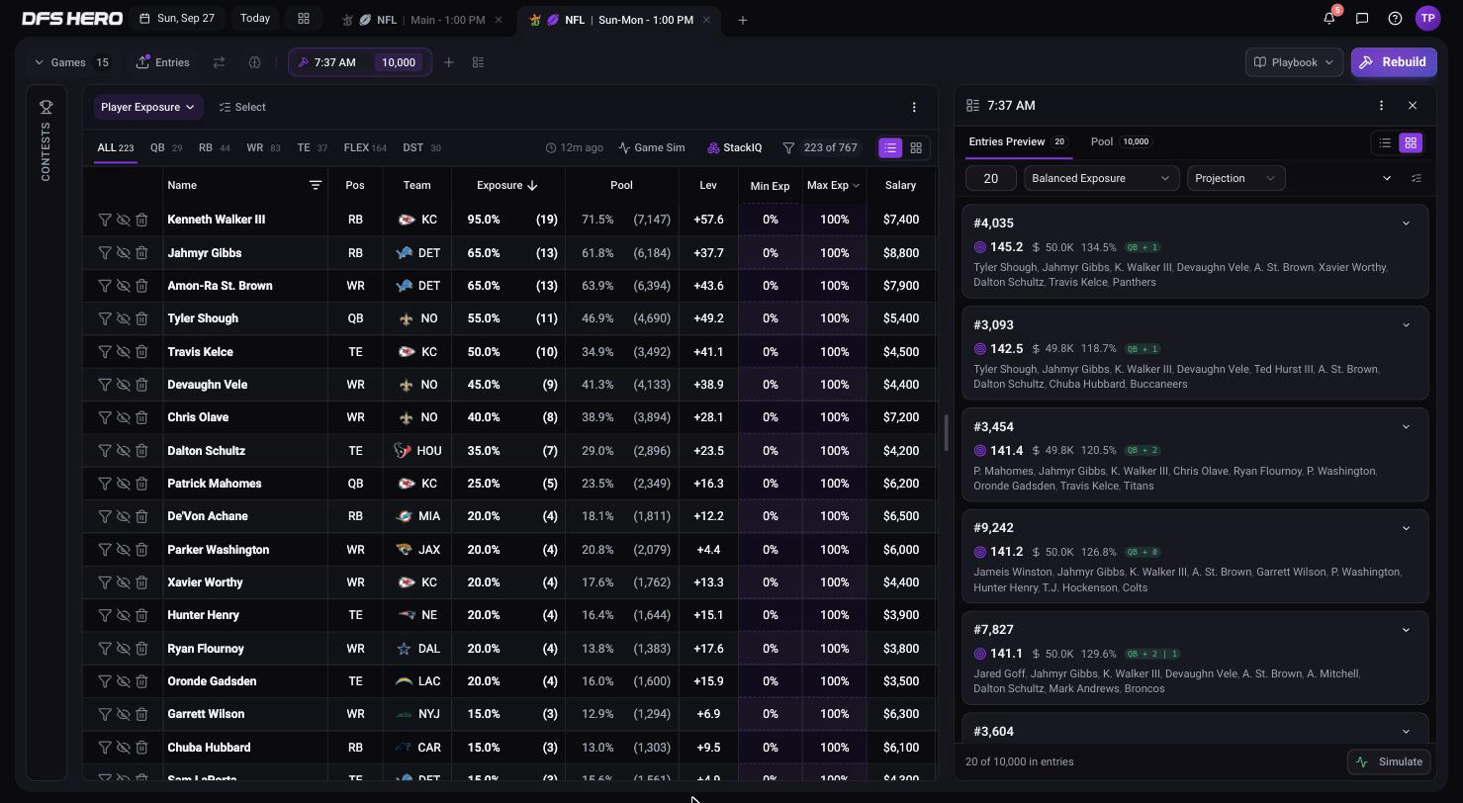
Task: Trash icon for Patrick Mahomes row
Action: pos(141,484)
